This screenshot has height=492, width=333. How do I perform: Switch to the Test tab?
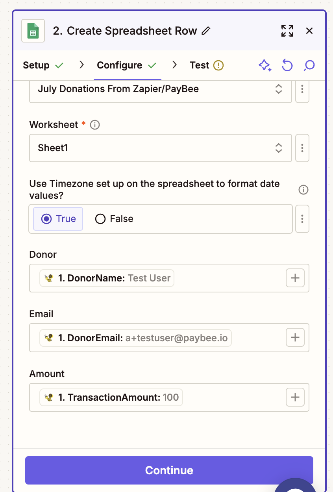click(x=206, y=65)
